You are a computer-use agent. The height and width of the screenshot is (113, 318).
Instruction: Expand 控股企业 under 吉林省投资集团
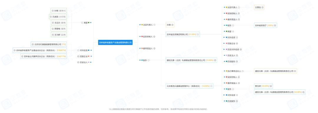tap(237, 43)
